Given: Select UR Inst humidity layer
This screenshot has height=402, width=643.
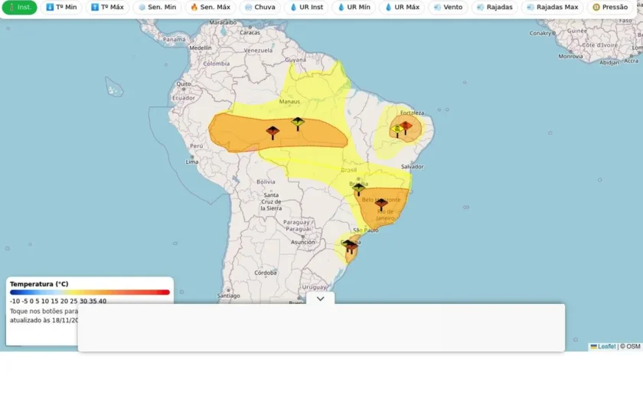Looking at the screenshot, I should tap(307, 7).
